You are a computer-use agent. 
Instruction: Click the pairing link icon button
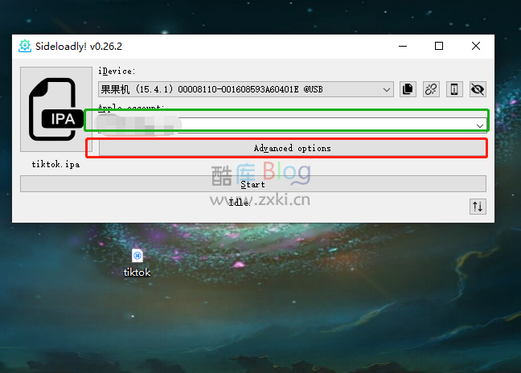click(x=431, y=89)
